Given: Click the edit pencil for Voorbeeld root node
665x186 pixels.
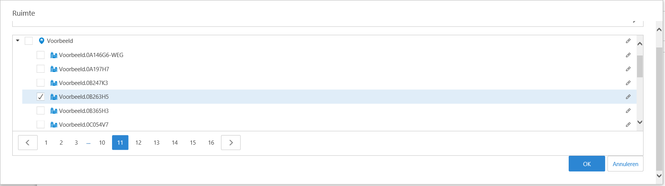Looking at the screenshot, I should 628,41.
